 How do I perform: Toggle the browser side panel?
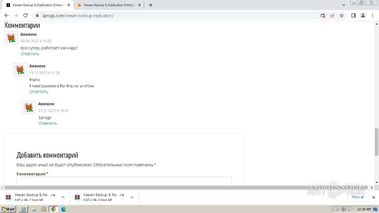[353, 15]
